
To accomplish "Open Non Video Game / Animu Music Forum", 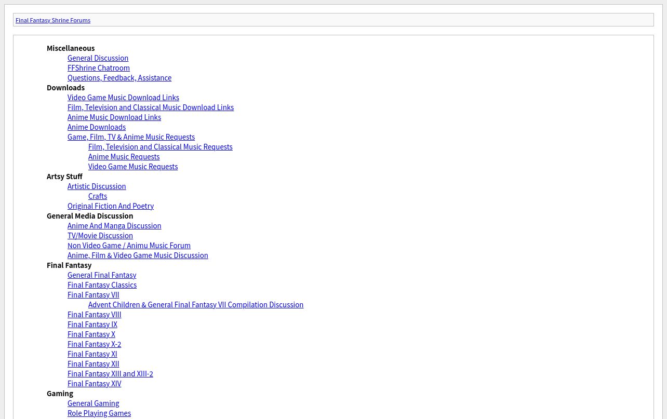I will click(129, 246).
